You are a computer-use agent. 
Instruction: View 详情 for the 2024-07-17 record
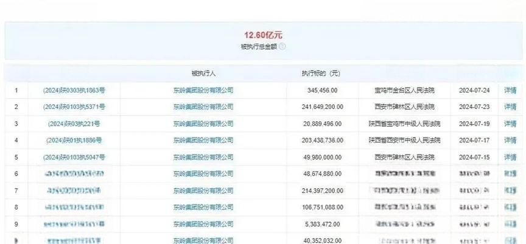[x=510, y=141]
